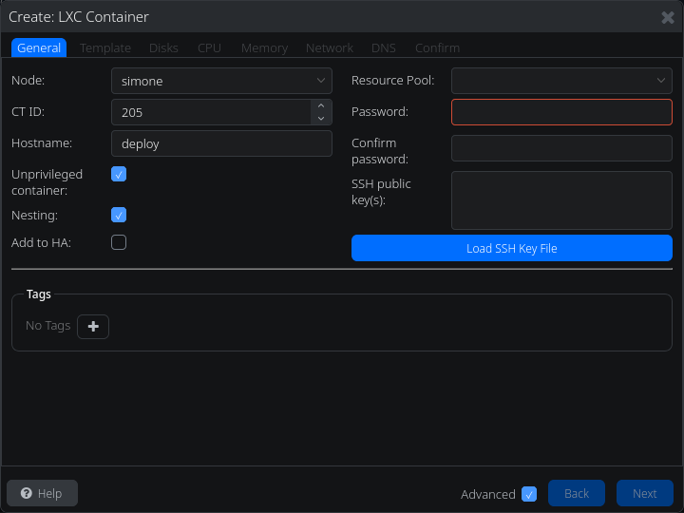684x513 pixels.
Task: Toggle the Advanced options checkbox
Action: tap(529, 494)
